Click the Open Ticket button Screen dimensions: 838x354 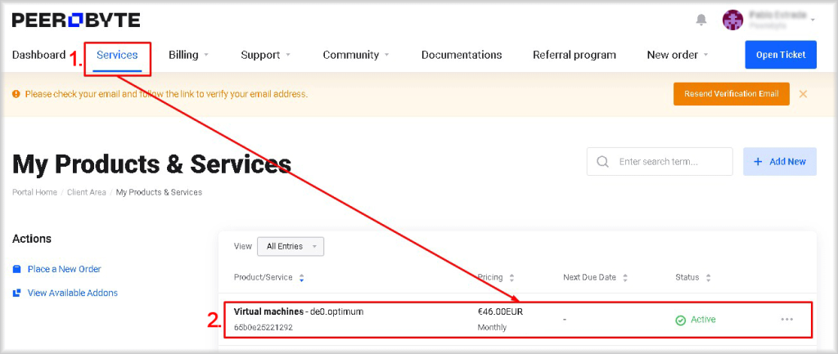(781, 55)
